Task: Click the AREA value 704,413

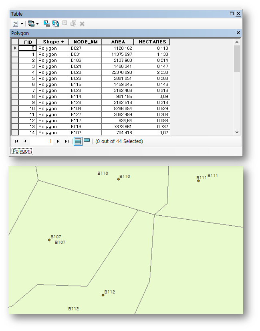Action: click(118, 132)
